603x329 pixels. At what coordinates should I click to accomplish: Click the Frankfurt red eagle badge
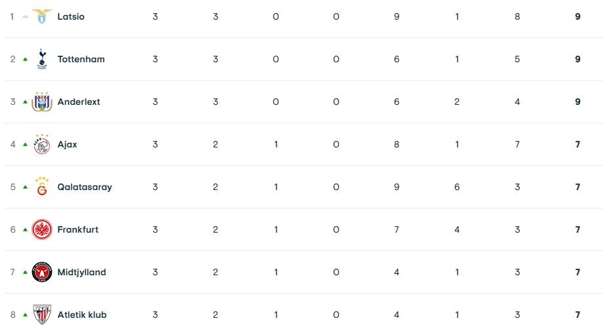point(42,229)
